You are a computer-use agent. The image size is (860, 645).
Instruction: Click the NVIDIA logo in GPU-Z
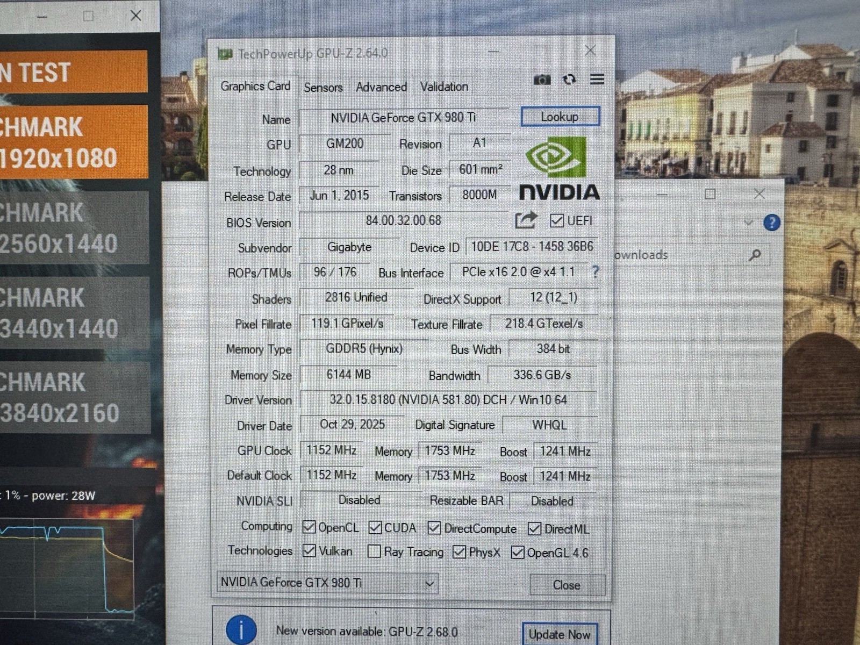tap(559, 168)
